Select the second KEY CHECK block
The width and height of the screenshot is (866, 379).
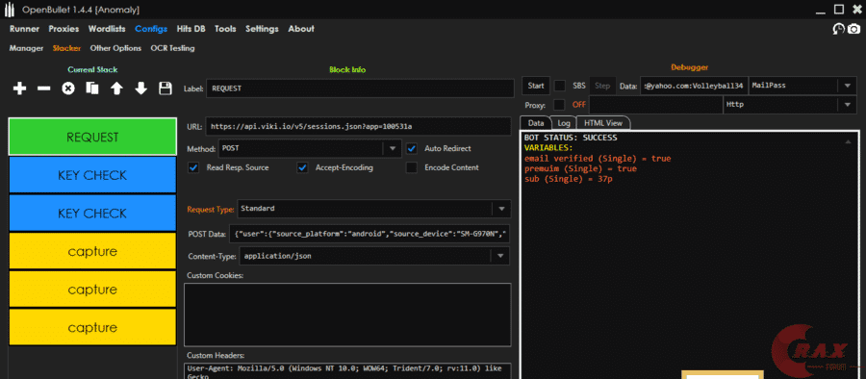(92, 214)
